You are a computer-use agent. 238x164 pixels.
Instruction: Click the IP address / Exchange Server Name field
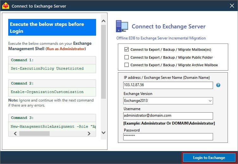tap(168, 85)
